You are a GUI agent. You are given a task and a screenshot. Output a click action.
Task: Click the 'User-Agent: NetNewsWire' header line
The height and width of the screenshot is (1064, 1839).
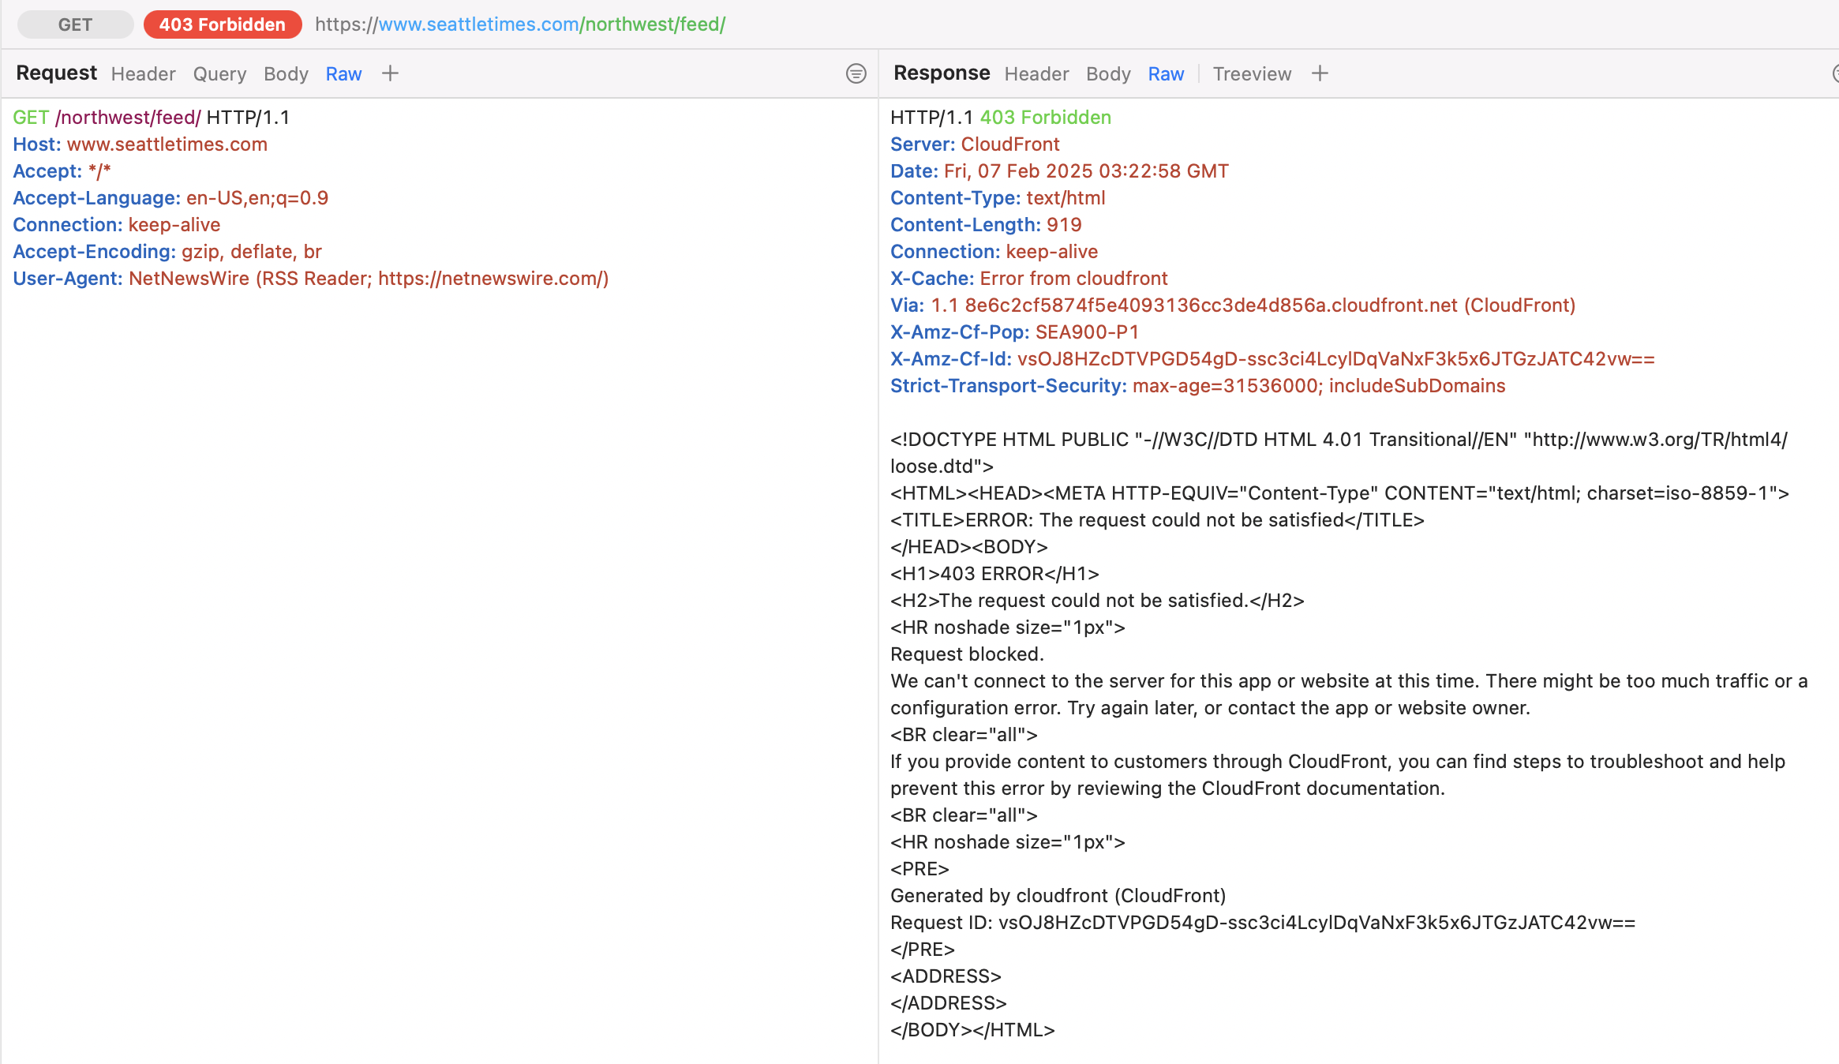click(x=311, y=279)
